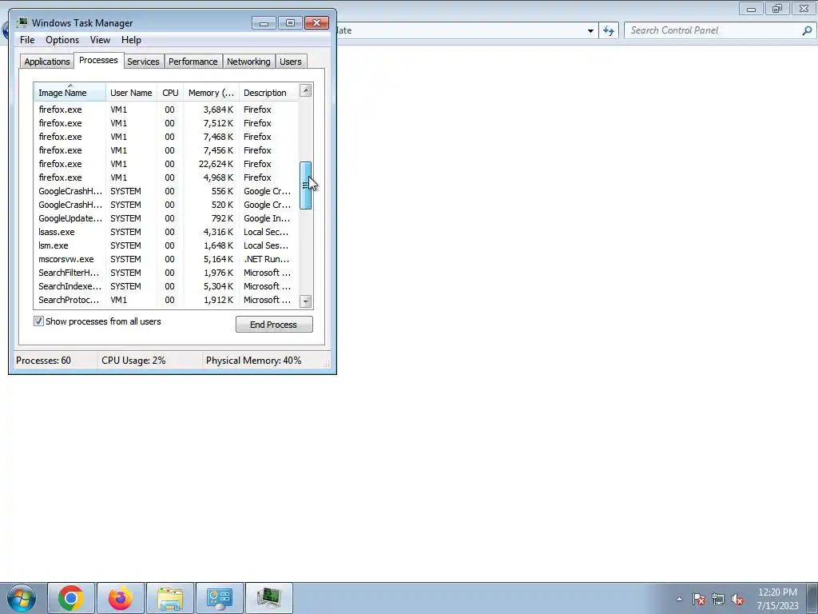The width and height of the screenshot is (818, 614).
Task: Select firefox.exe row using 3,684 K
Action: coord(166,110)
